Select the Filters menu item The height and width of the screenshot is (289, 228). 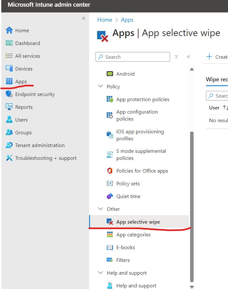[x=123, y=260]
